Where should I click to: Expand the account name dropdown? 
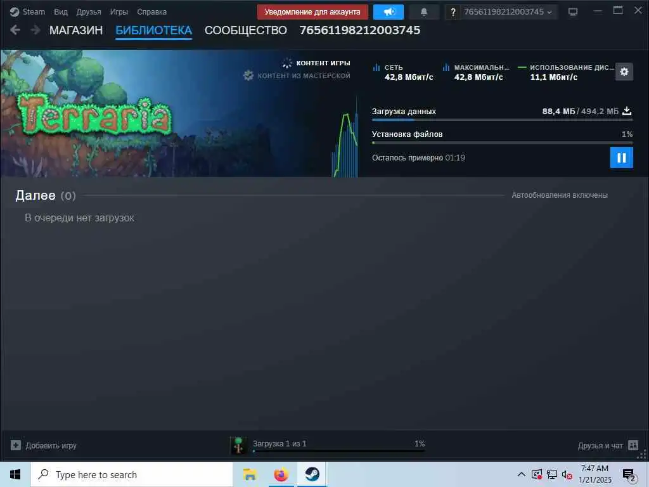508,12
